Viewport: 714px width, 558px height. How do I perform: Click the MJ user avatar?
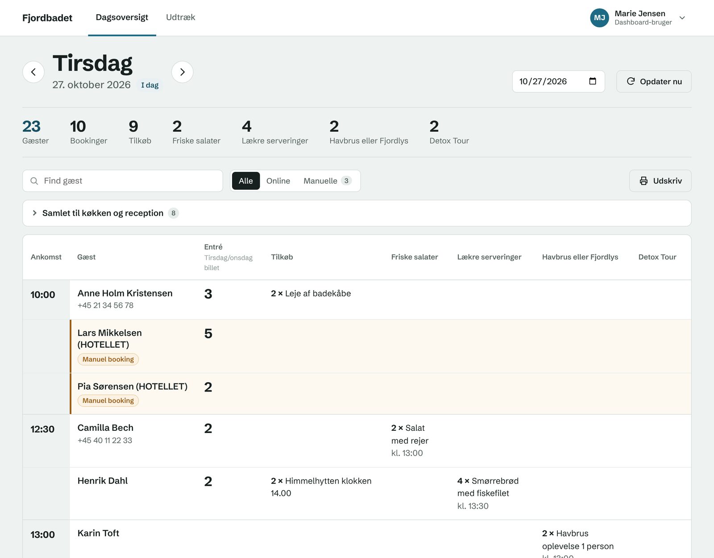click(x=599, y=18)
